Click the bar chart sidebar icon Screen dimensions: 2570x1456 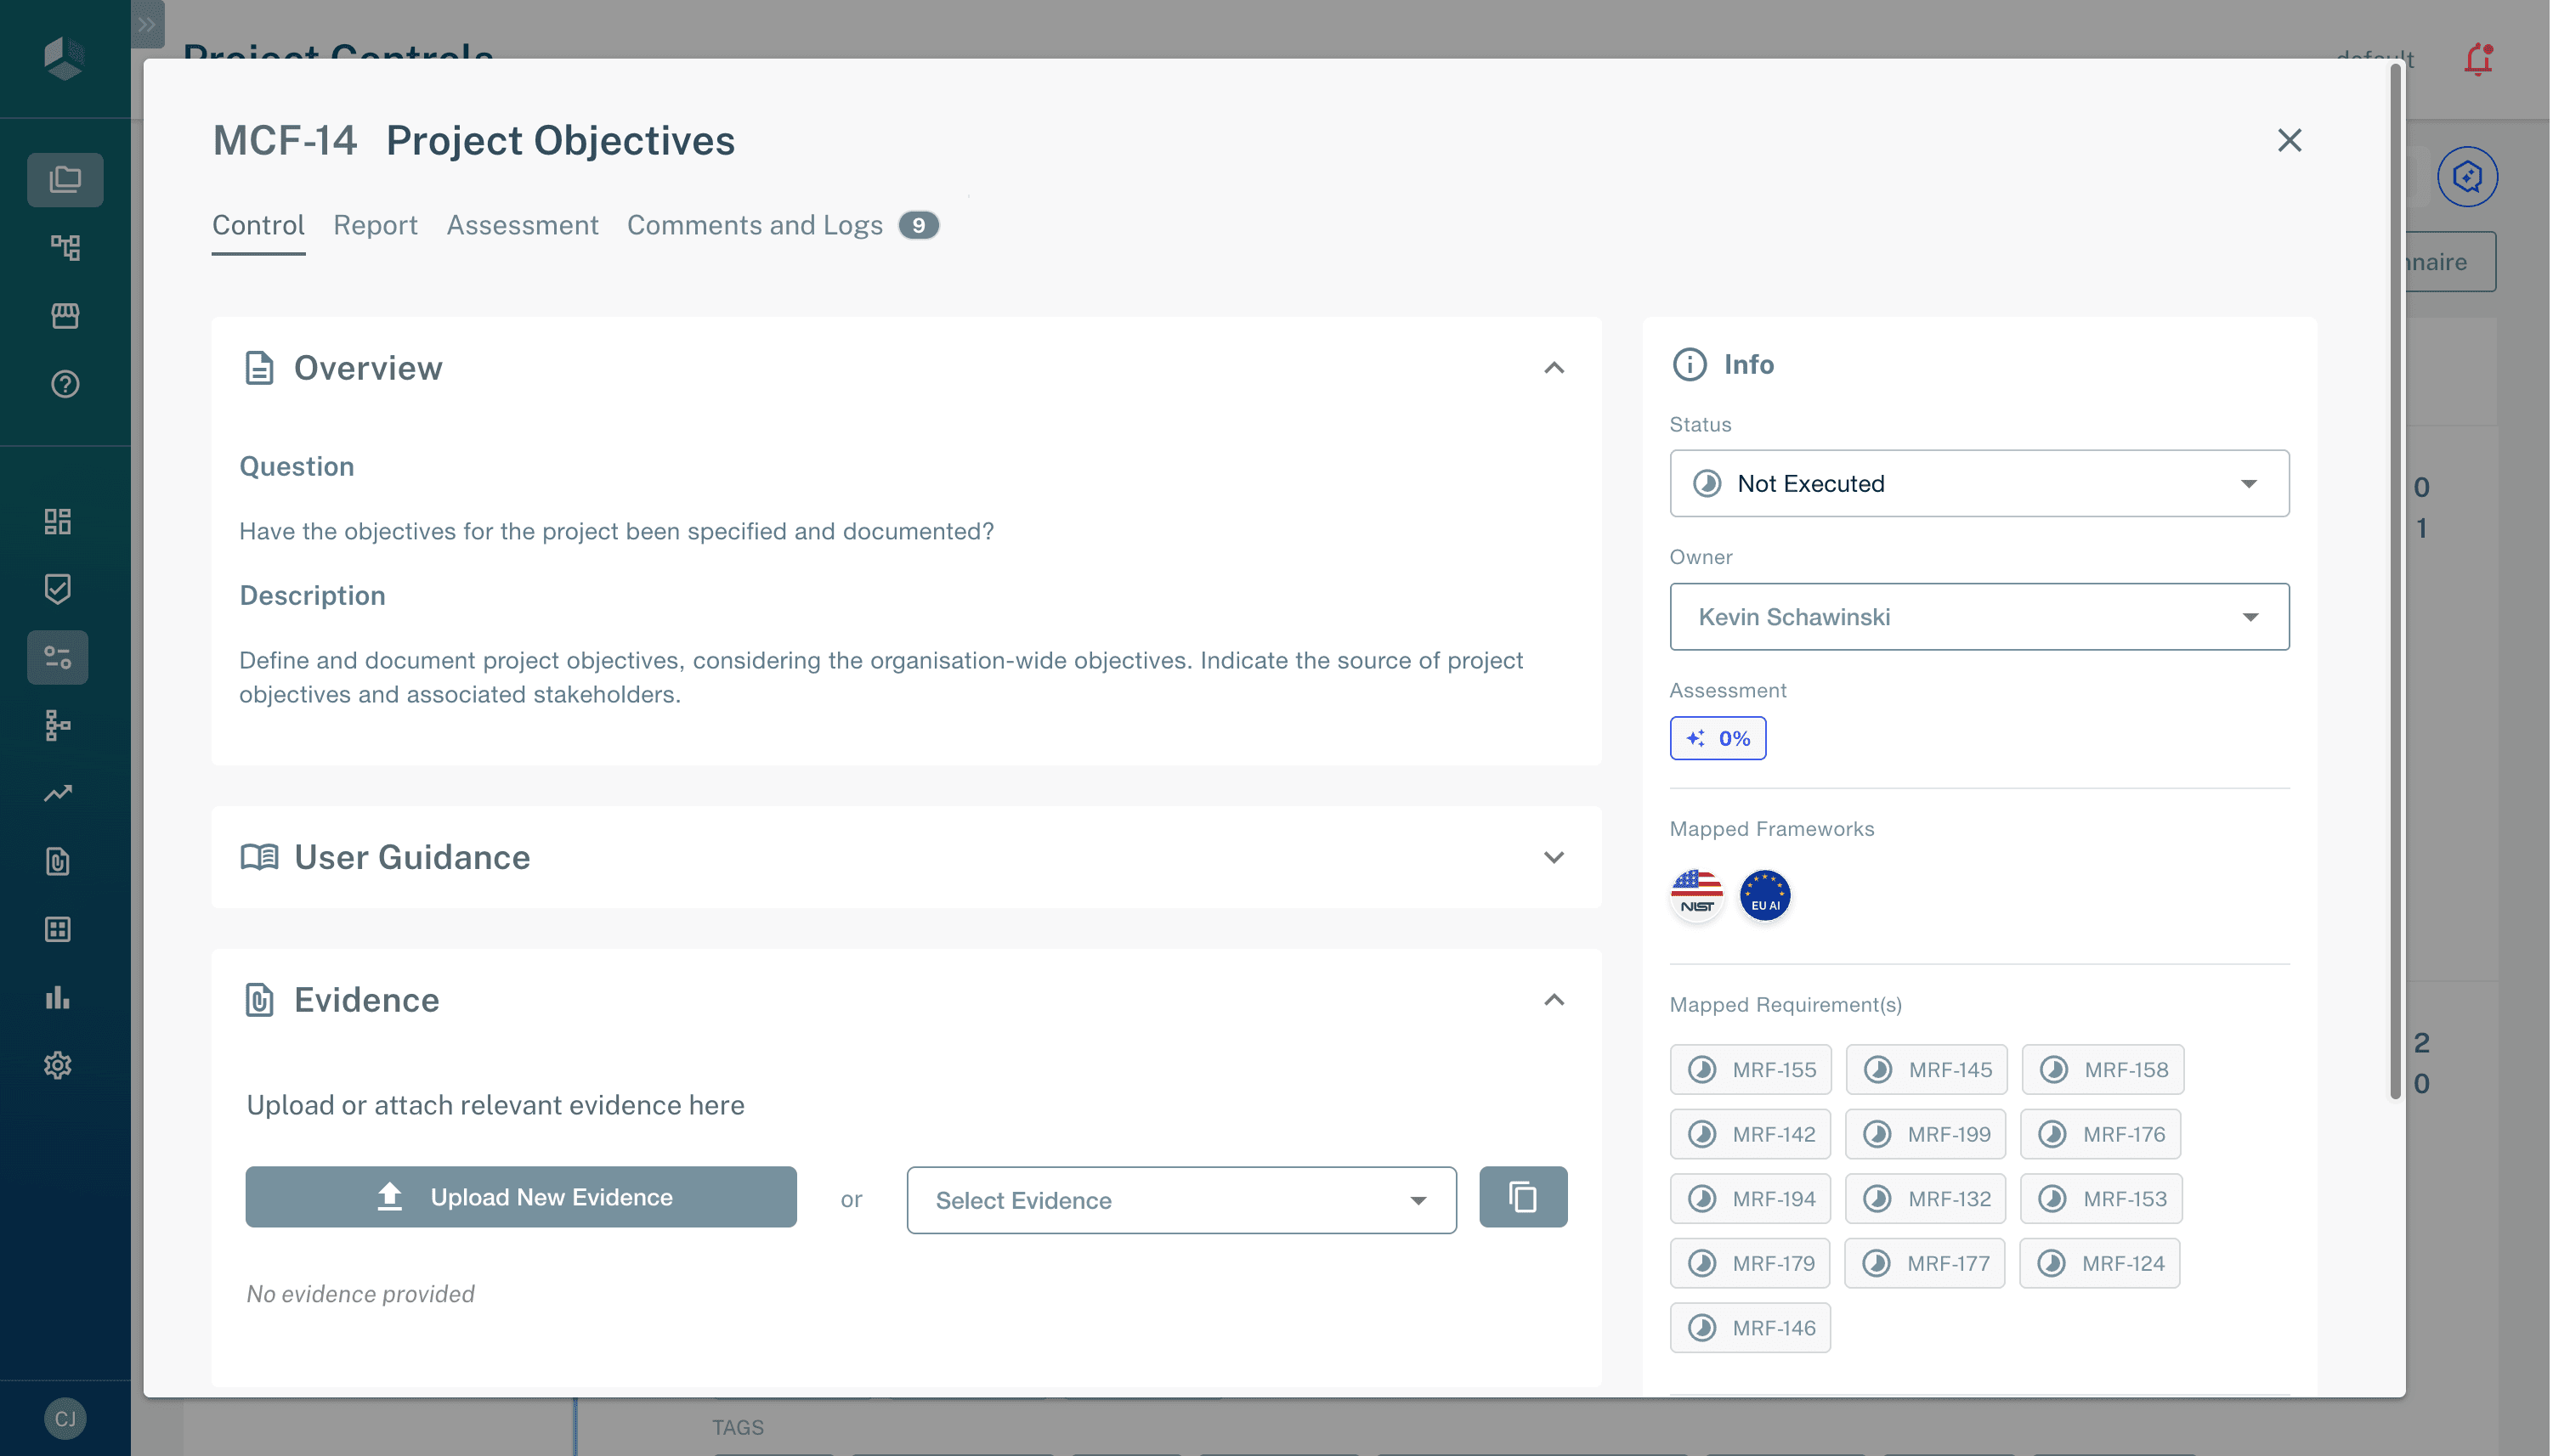click(58, 997)
